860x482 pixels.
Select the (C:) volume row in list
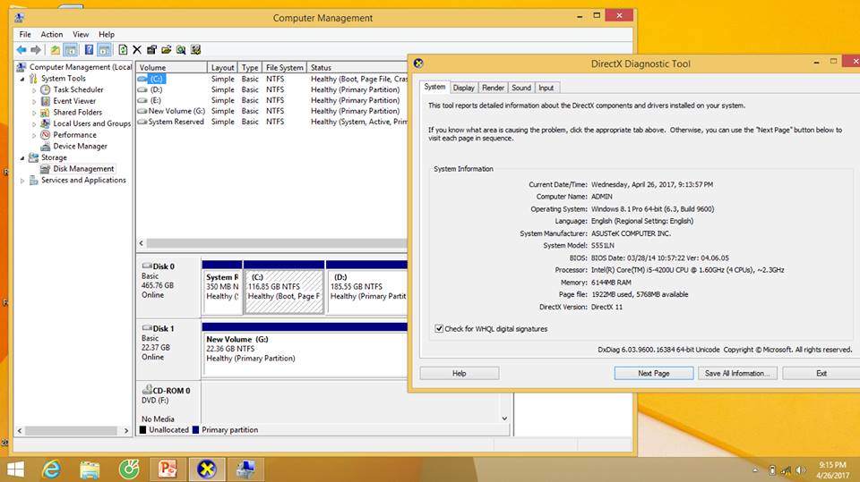pyautogui.click(x=271, y=79)
